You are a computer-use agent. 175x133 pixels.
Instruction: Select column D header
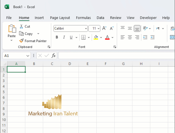pyautogui.click(x=70, y=64)
